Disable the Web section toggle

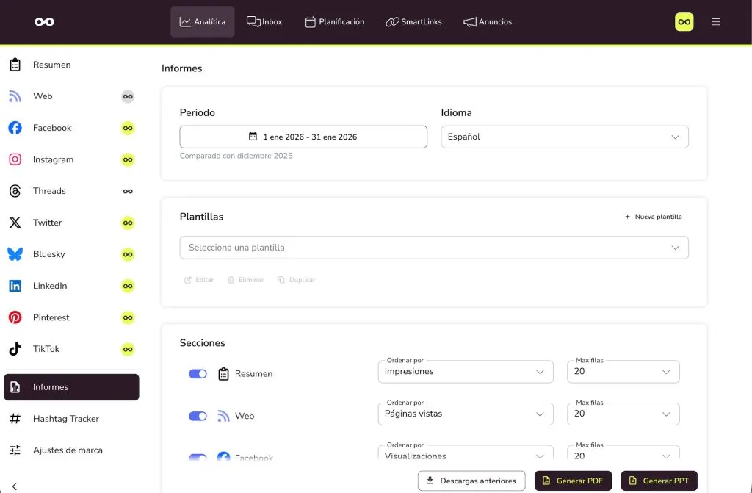coord(198,416)
